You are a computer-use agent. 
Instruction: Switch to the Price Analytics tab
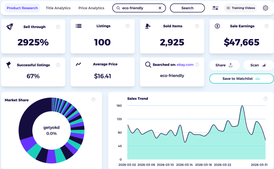tap(91, 8)
